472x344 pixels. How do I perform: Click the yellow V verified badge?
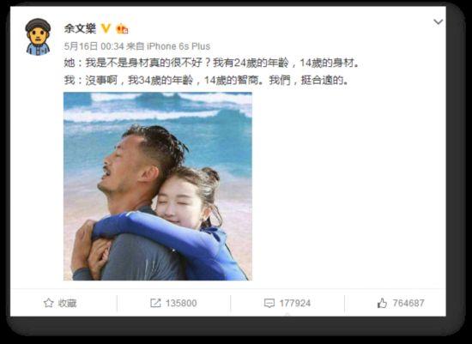click(x=106, y=28)
